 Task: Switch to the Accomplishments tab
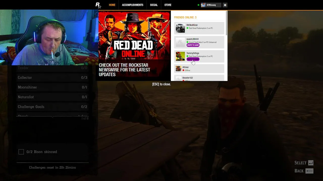coord(132,5)
